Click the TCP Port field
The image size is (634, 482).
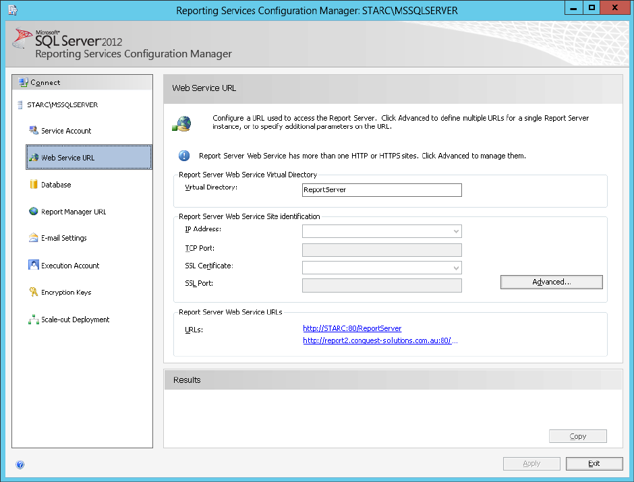(382, 249)
